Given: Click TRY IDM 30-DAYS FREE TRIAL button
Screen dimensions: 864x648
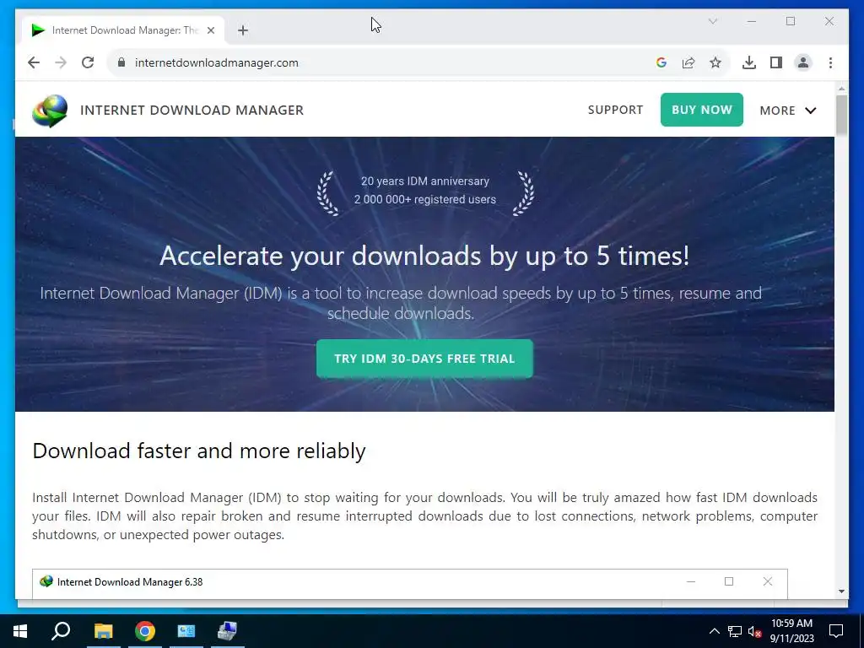Looking at the screenshot, I should (x=424, y=359).
